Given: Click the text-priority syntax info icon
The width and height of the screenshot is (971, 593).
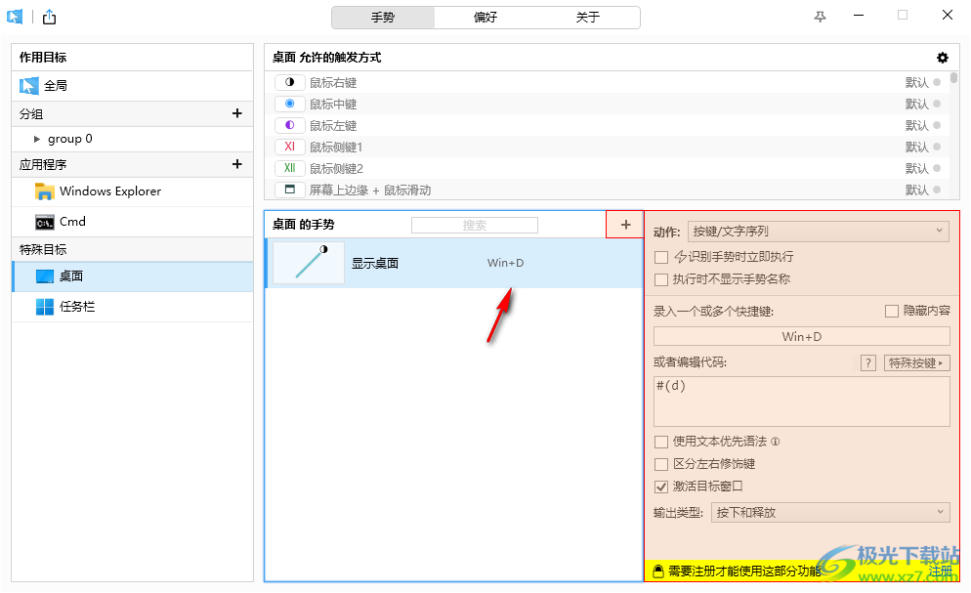Looking at the screenshot, I should 776,442.
